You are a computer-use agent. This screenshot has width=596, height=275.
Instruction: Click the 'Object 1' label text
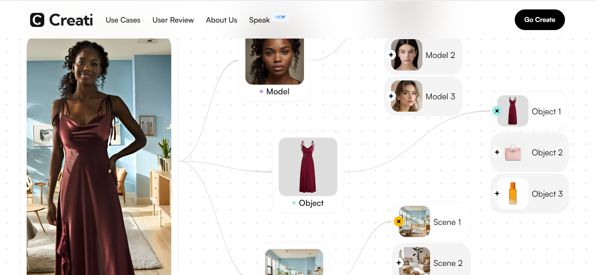tap(546, 112)
